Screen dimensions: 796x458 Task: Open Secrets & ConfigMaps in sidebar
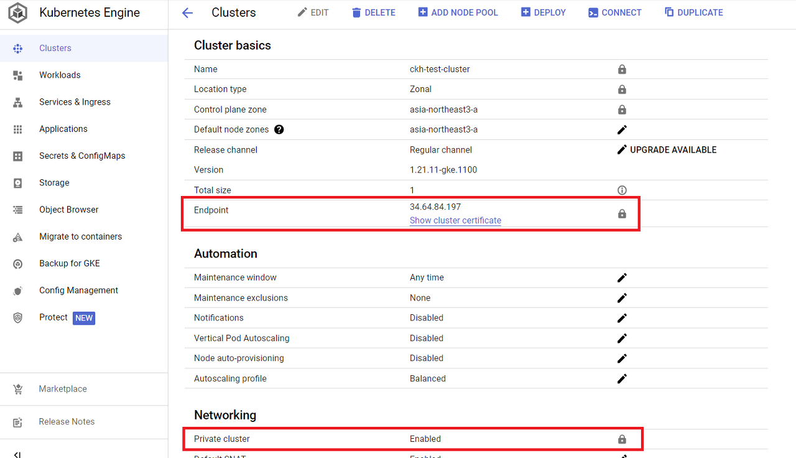[x=84, y=156]
